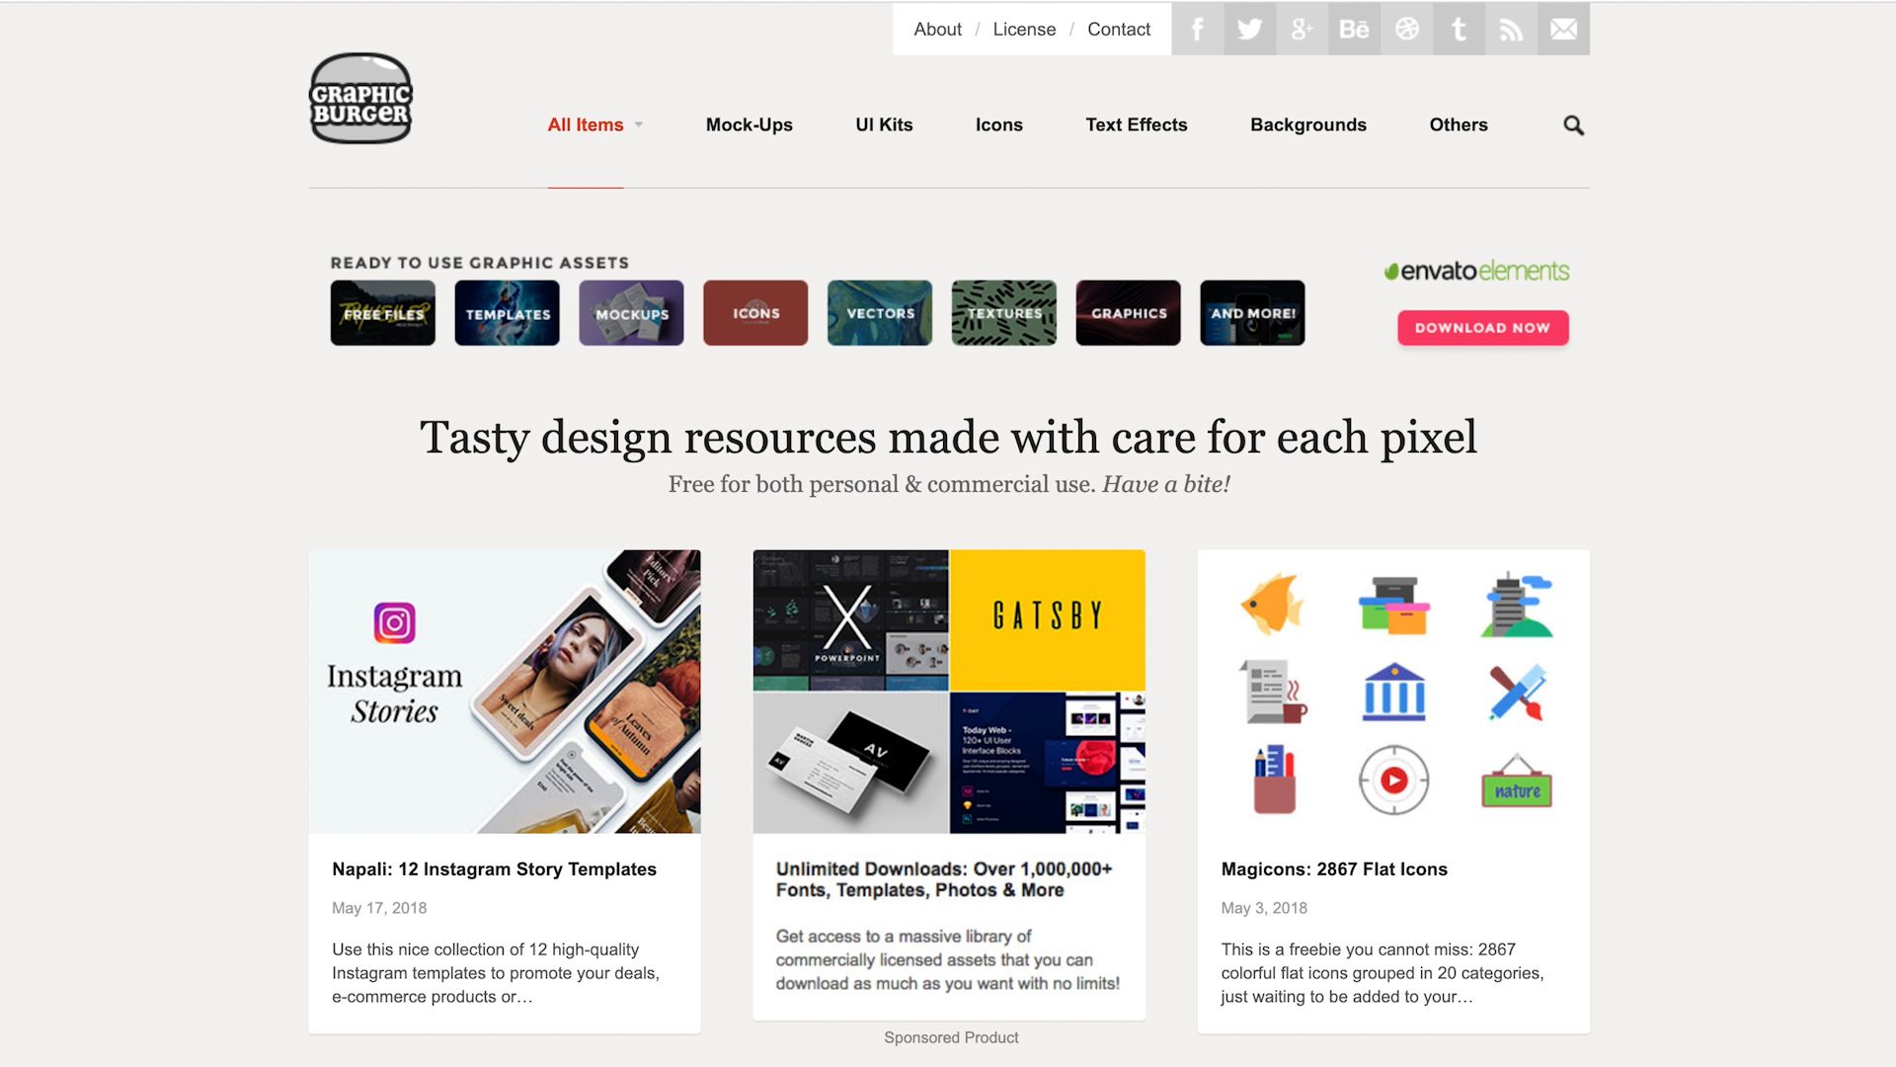Open the Dribbble social icon
This screenshot has height=1067, width=1896.
tap(1406, 29)
